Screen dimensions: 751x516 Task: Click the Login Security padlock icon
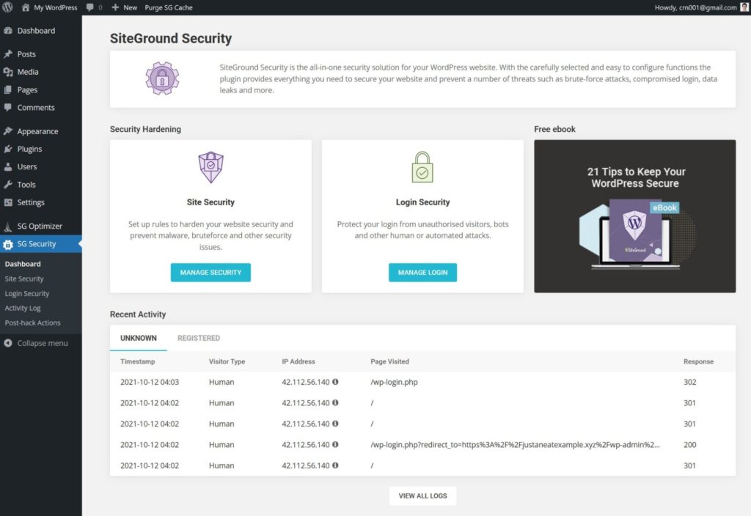point(422,167)
